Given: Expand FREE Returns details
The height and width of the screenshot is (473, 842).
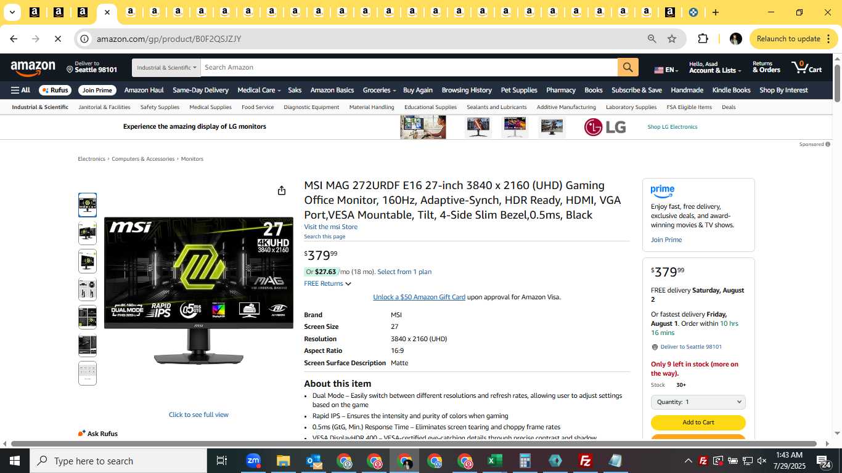Looking at the screenshot, I should click(x=327, y=283).
